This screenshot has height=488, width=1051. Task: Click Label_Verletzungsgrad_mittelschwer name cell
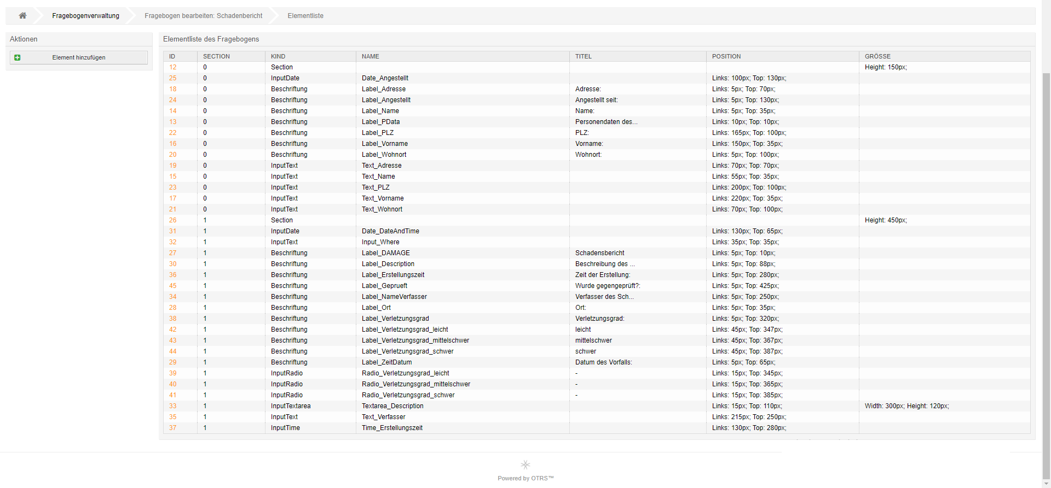(463, 340)
